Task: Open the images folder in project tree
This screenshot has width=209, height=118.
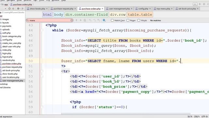Action: pos(6,19)
